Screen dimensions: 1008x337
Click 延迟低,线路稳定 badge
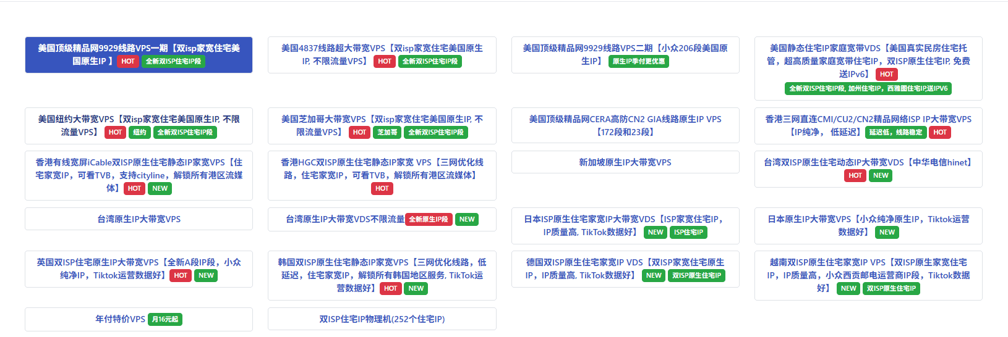895,132
